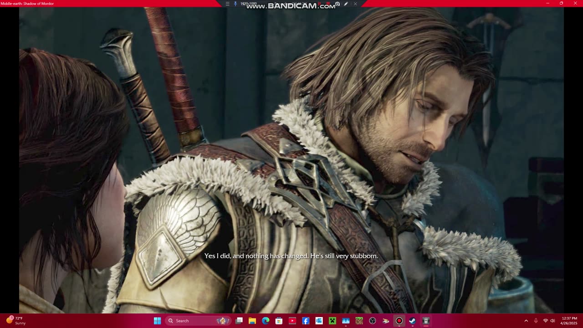The width and height of the screenshot is (583, 328).
Task: Open the Windows Start menu
Action: tap(157, 321)
